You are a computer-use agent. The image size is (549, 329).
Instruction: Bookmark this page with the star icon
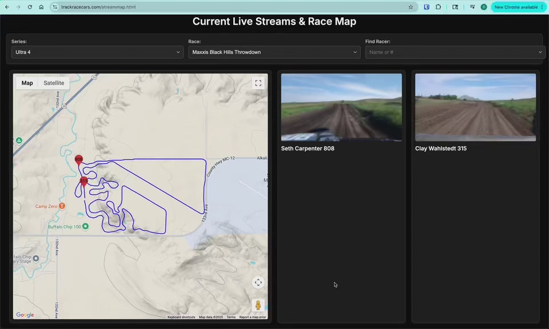(x=411, y=7)
